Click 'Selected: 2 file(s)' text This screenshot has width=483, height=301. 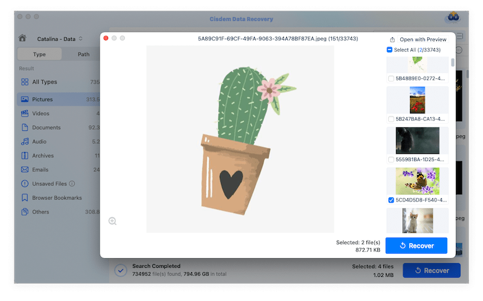pyautogui.click(x=358, y=242)
